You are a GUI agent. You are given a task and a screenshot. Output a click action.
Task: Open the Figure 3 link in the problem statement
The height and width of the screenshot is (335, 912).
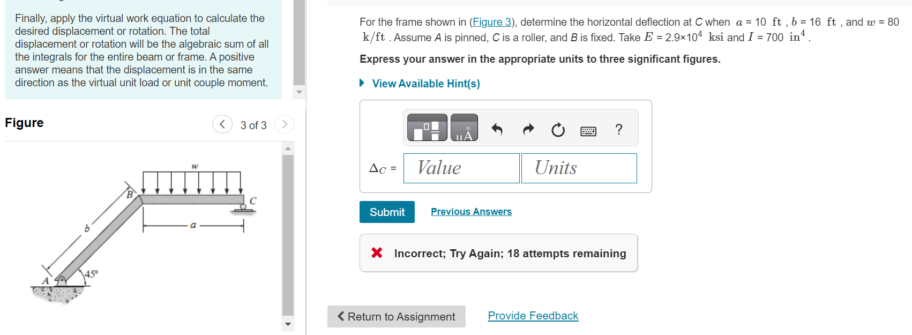click(491, 22)
